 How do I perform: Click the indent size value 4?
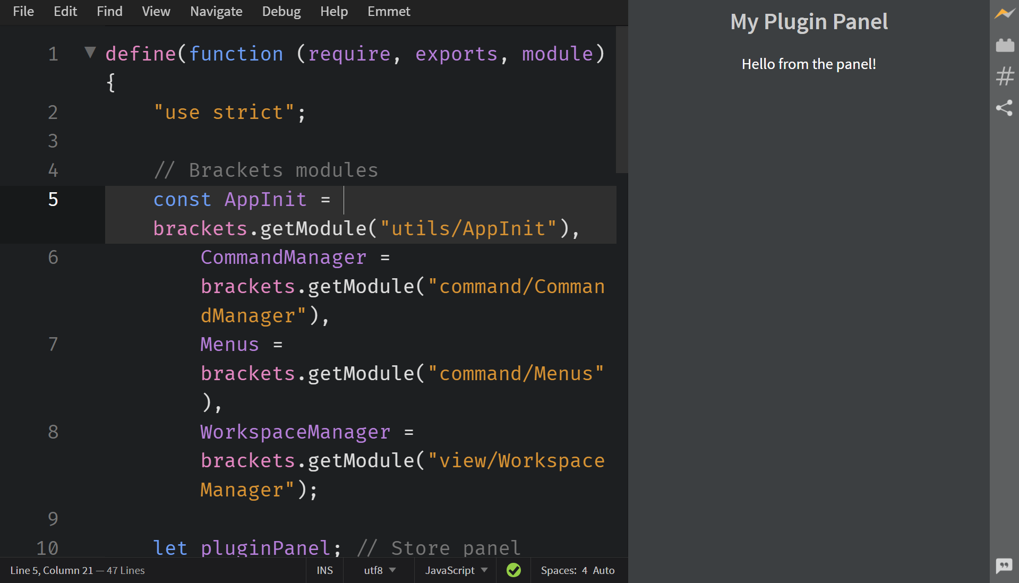585,570
